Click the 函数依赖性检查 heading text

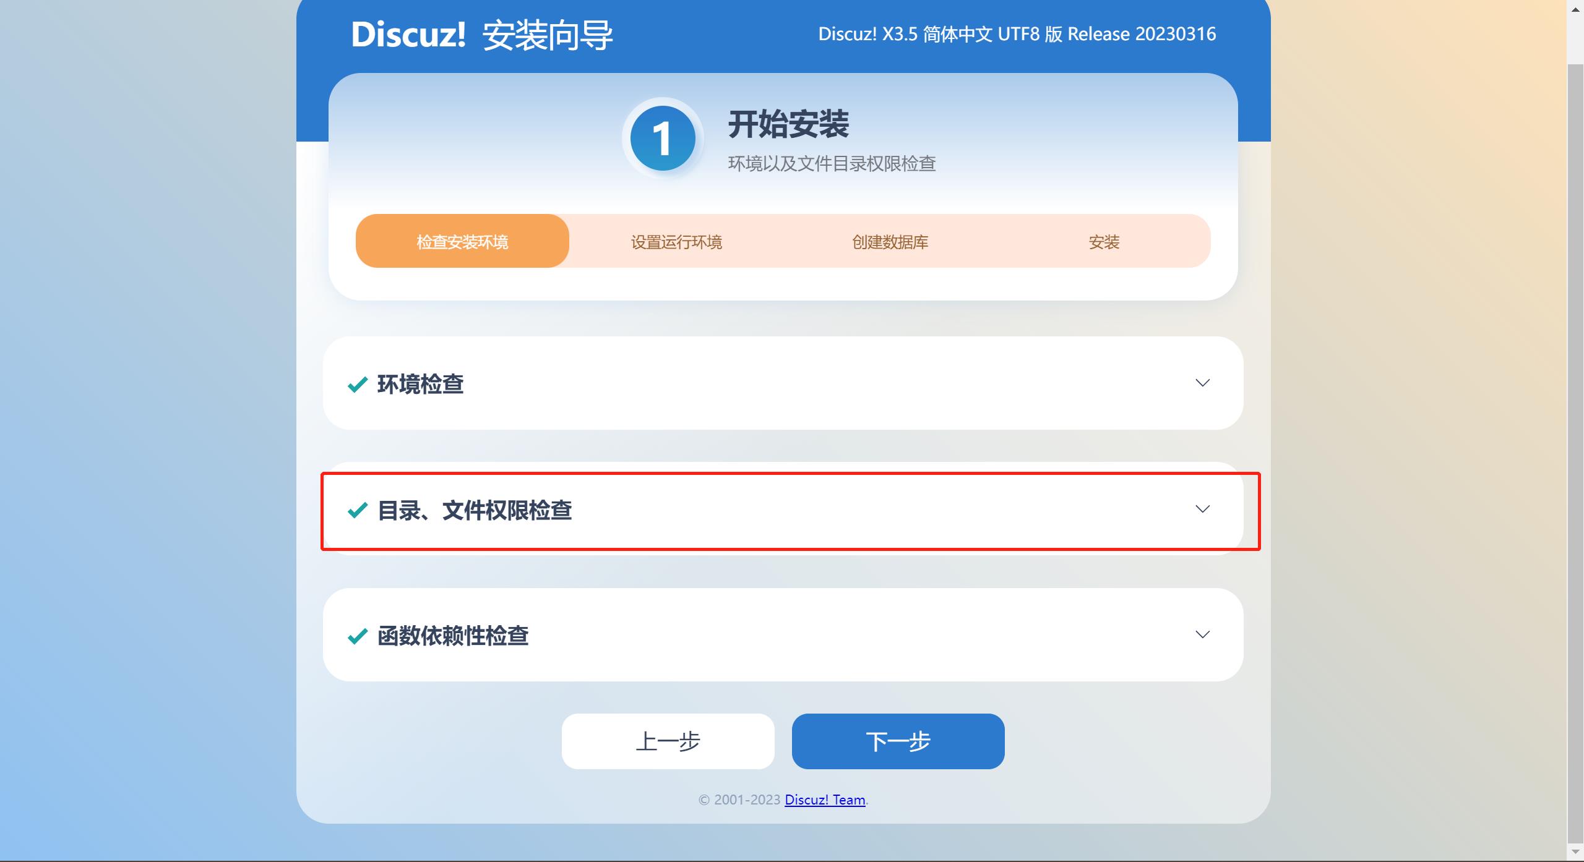453,636
